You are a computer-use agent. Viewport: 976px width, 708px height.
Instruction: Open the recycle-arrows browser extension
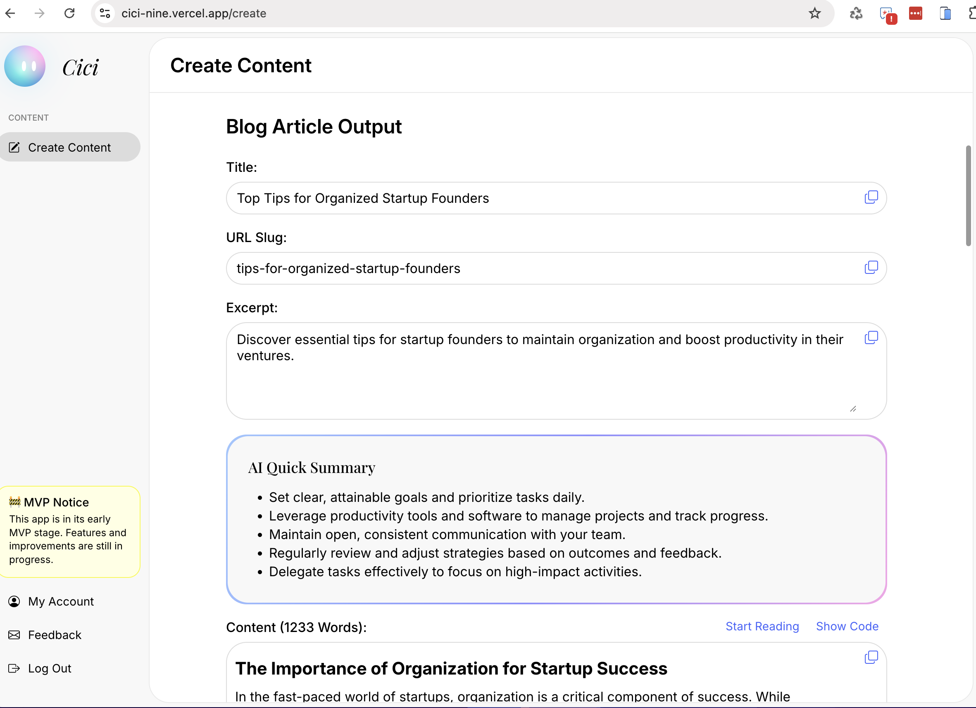coord(856,13)
